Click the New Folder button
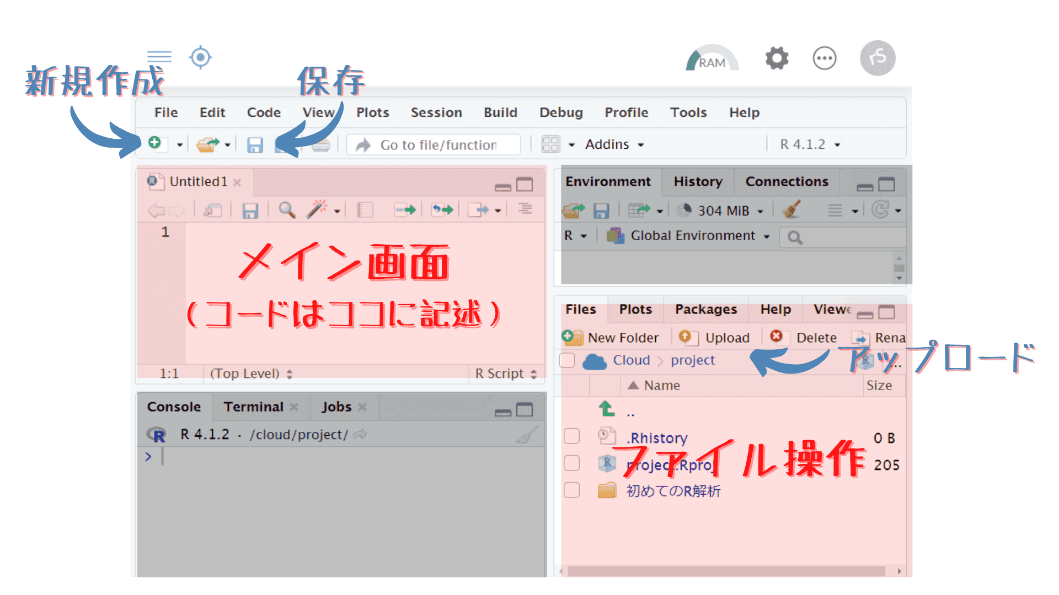 (611, 337)
